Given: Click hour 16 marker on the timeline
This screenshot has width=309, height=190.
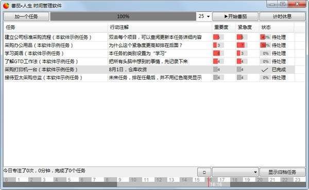Looking at the screenshot, I should click(x=209, y=180).
